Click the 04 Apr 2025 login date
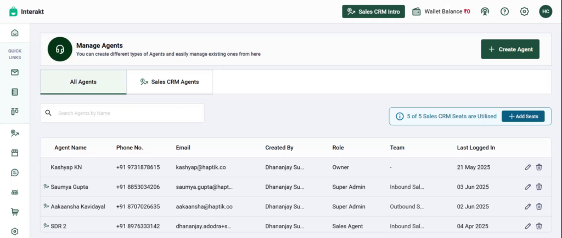Image resolution: width=562 pixels, height=238 pixels. point(473,226)
